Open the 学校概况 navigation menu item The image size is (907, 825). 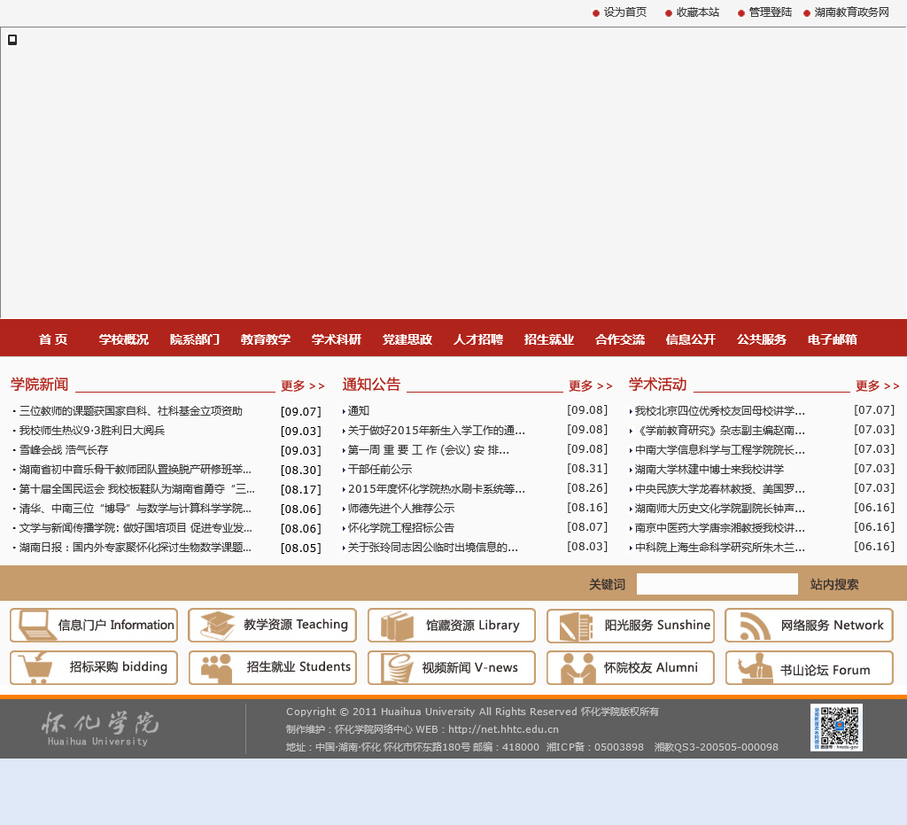124,339
